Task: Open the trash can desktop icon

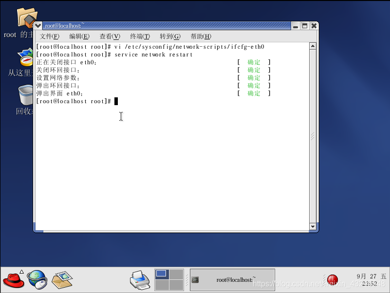Action: pos(25,95)
